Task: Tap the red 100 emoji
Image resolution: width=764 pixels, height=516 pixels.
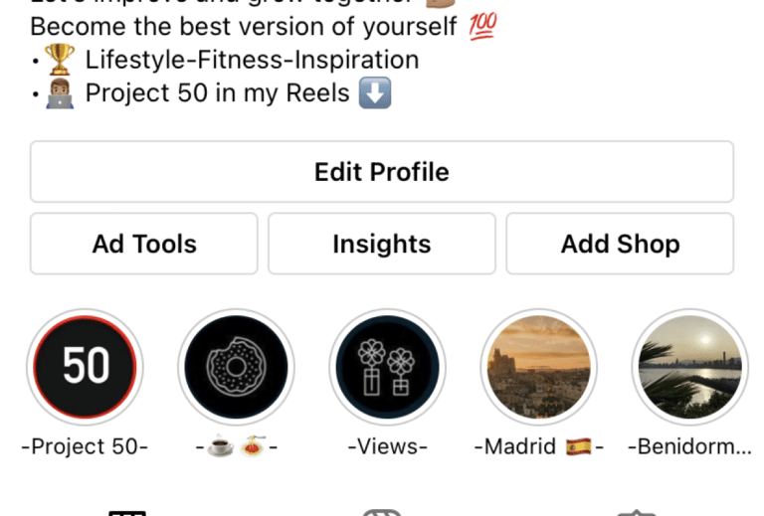Action: point(482,26)
